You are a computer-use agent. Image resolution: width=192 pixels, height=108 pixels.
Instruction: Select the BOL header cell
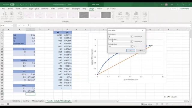point(24,85)
